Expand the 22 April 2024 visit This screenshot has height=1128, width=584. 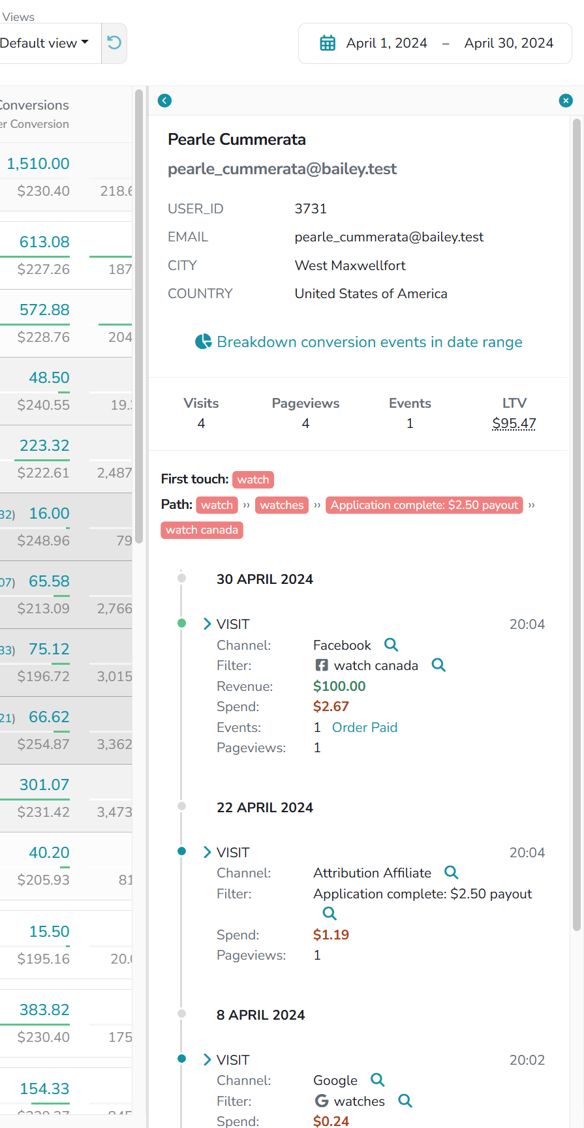[x=207, y=853]
